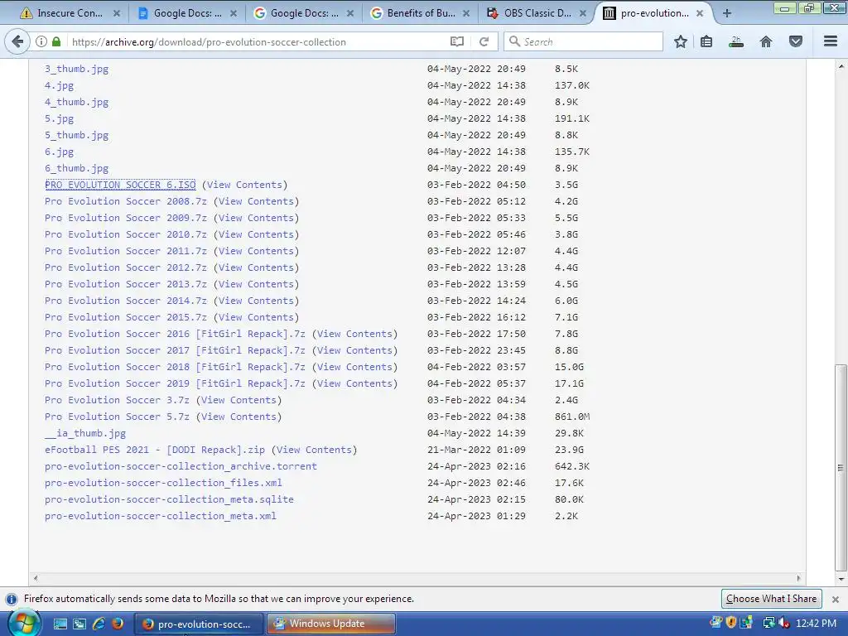This screenshot has height=636, width=848.
Task: Click horizontal scrollbar left arrow
Action: 36,578
